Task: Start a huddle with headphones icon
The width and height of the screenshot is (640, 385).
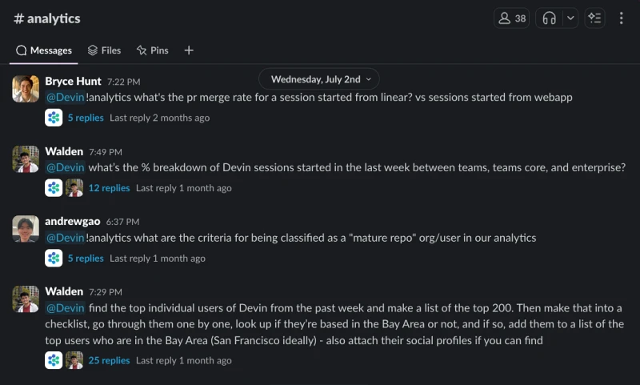Action: point(549,18)
